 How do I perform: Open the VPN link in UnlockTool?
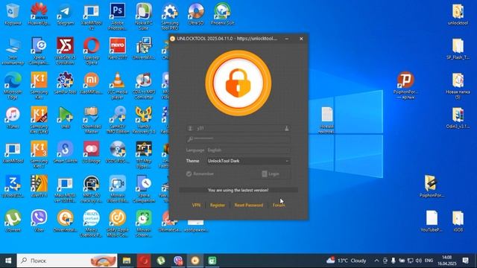(x=196, y=205)
